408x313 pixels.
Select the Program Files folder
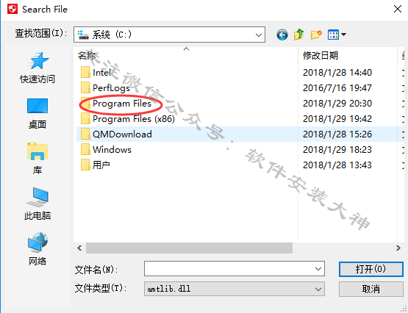pyautogui.click(x=122, y=104)
